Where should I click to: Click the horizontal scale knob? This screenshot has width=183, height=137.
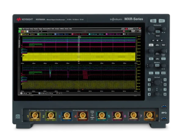(x=151, y=29)
